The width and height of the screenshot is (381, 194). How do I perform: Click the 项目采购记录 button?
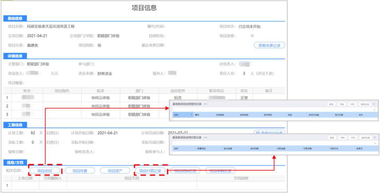click(x=220, y=171)
